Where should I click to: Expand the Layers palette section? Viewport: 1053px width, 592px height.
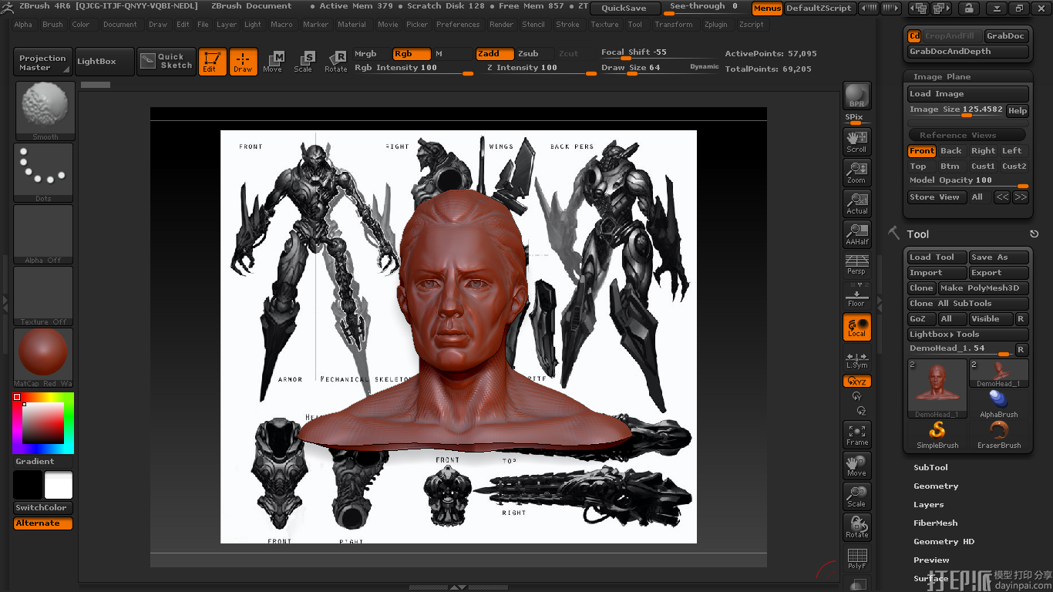coord(928,505)
